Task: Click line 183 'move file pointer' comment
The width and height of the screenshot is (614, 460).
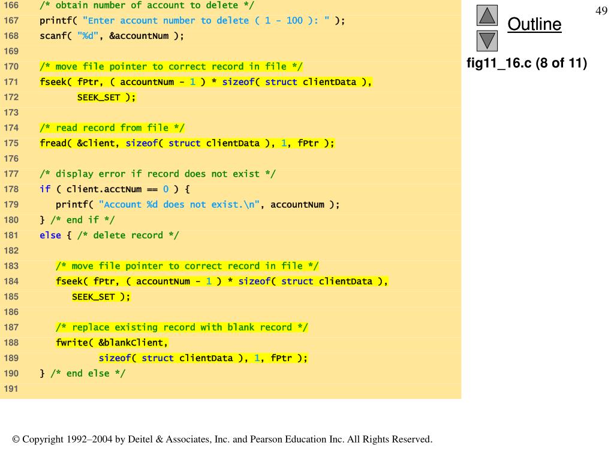Action: [x=187, y=266]
